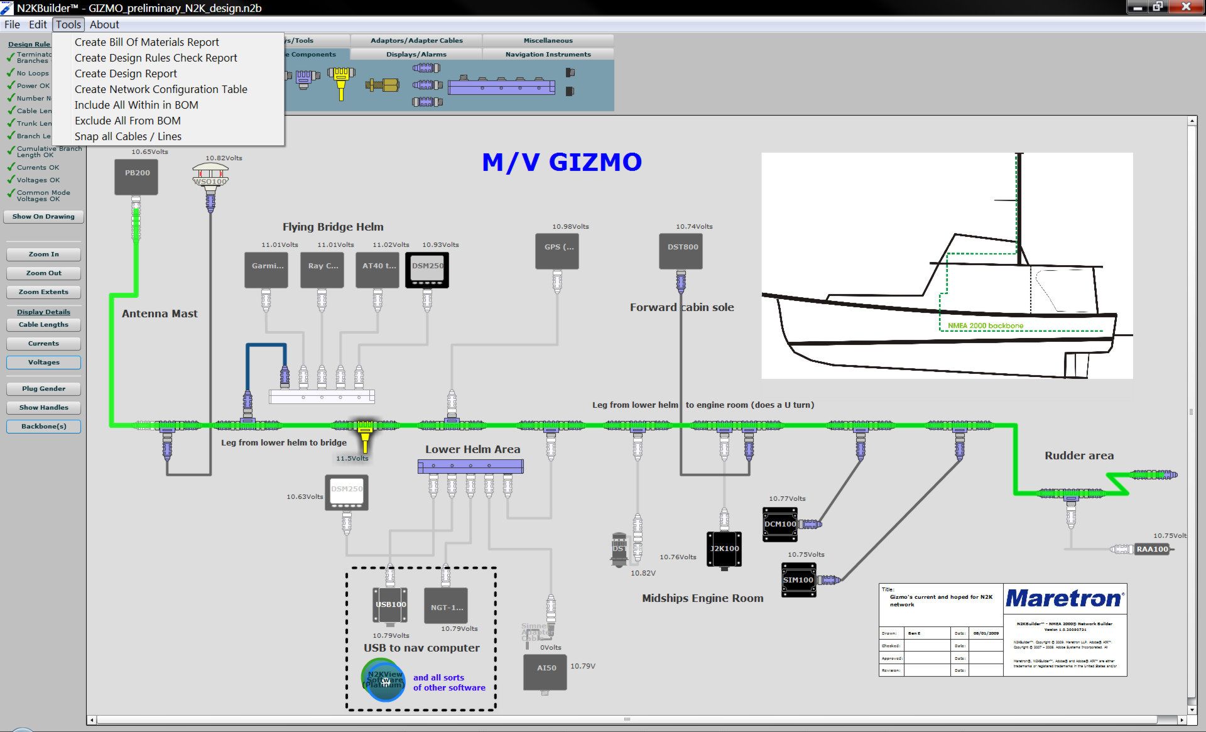Click the Zoom Out button
The width and height of the screenshot is (1206, 732).
pyautogui.click(x=43, y=273)
